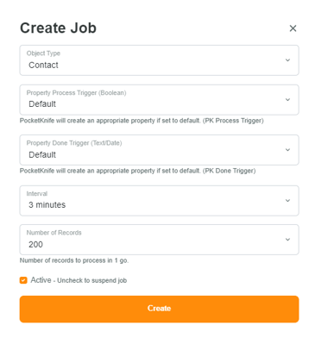This screenshot has width=315, height=344.
Task: Open the dropdown showing 200 records
Action: (159, 240)
